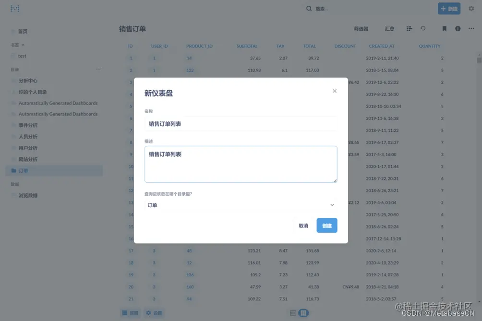Open the 筛选器 filter button

point(361,29)
